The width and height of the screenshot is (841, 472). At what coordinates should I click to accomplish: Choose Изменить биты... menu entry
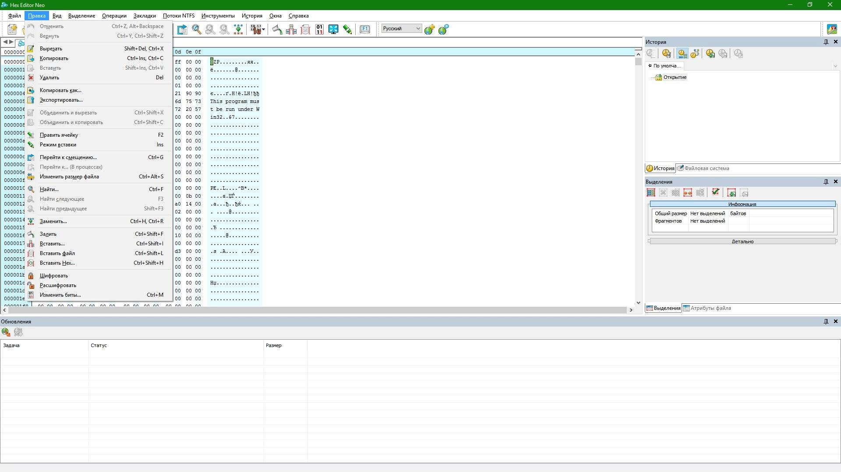click(x=99, y=295)
